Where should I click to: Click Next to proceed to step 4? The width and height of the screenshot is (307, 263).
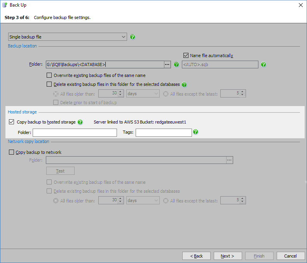pyautogui.click(x=227, y=256)
